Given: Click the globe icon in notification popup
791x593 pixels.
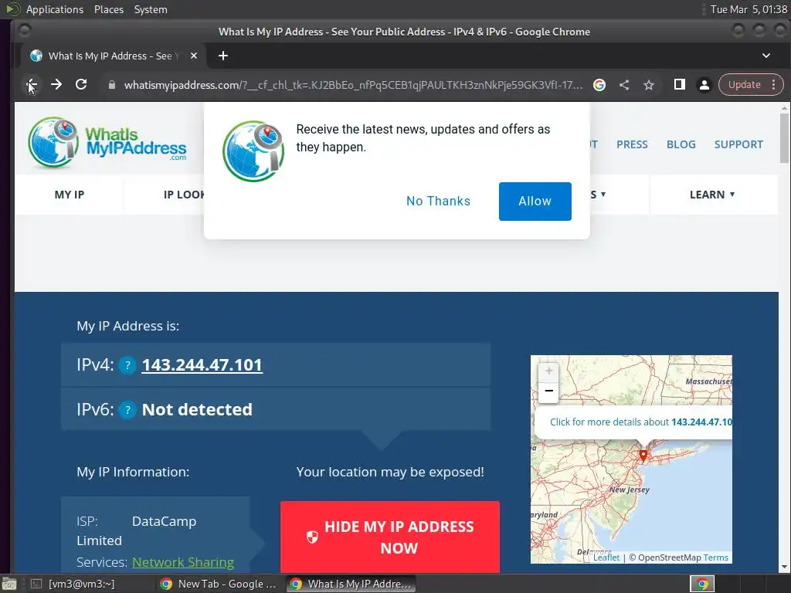Looking at the screenshot, I should tap(253, 151).
